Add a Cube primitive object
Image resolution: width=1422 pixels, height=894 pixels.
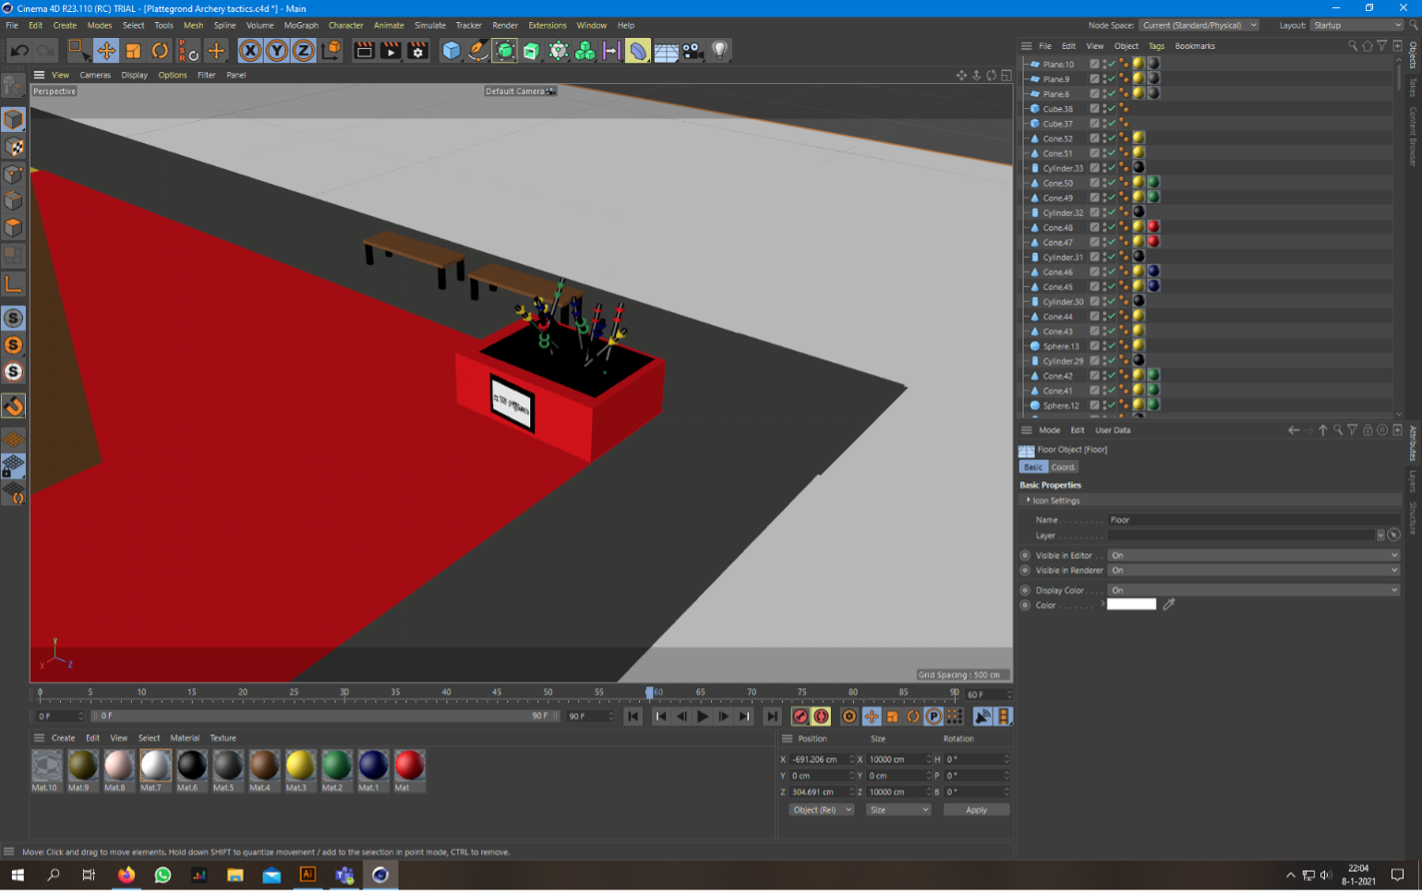pyautogui.click(x=451, y=51)
